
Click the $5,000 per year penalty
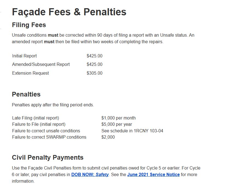click(117, 124)
